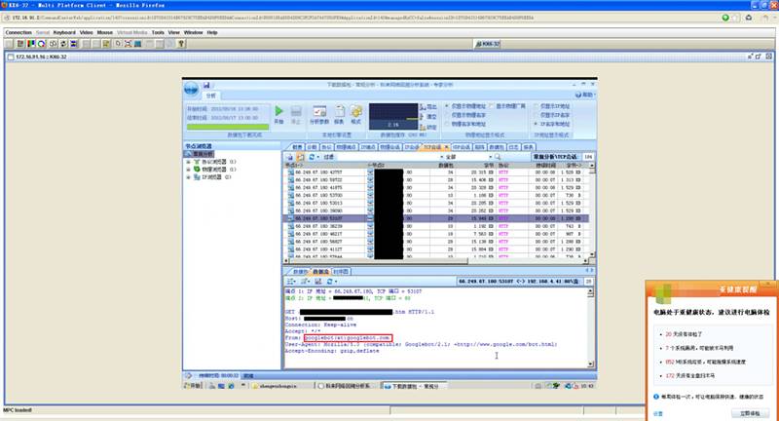Select session row 66.249.67.180:42757
The image size is (779, 421).
[x=436, y=172]
